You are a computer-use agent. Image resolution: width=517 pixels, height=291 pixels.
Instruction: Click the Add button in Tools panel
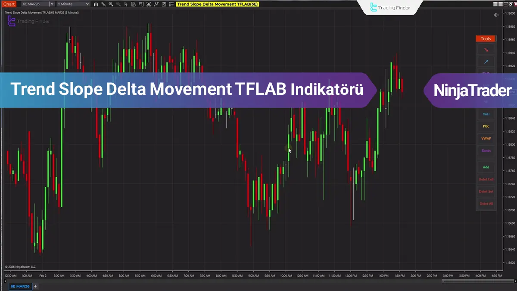(x=486, y=167)
